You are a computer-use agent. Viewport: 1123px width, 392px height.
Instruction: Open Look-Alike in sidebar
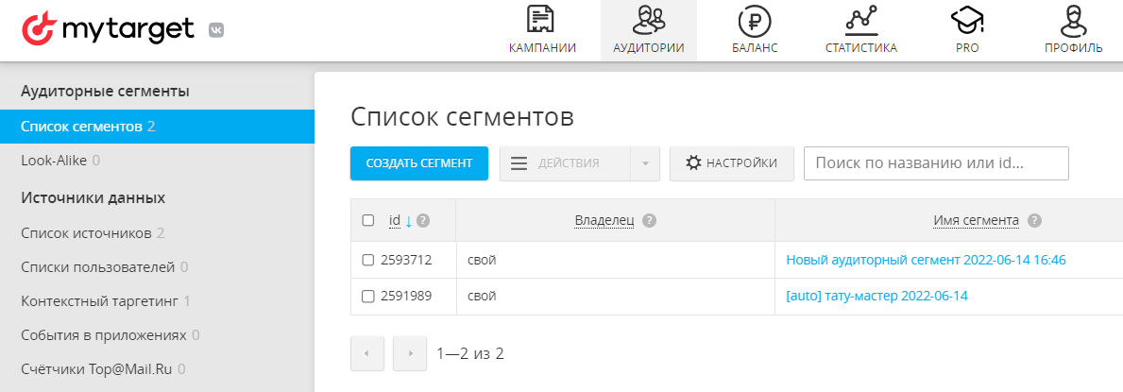(60, 161)
